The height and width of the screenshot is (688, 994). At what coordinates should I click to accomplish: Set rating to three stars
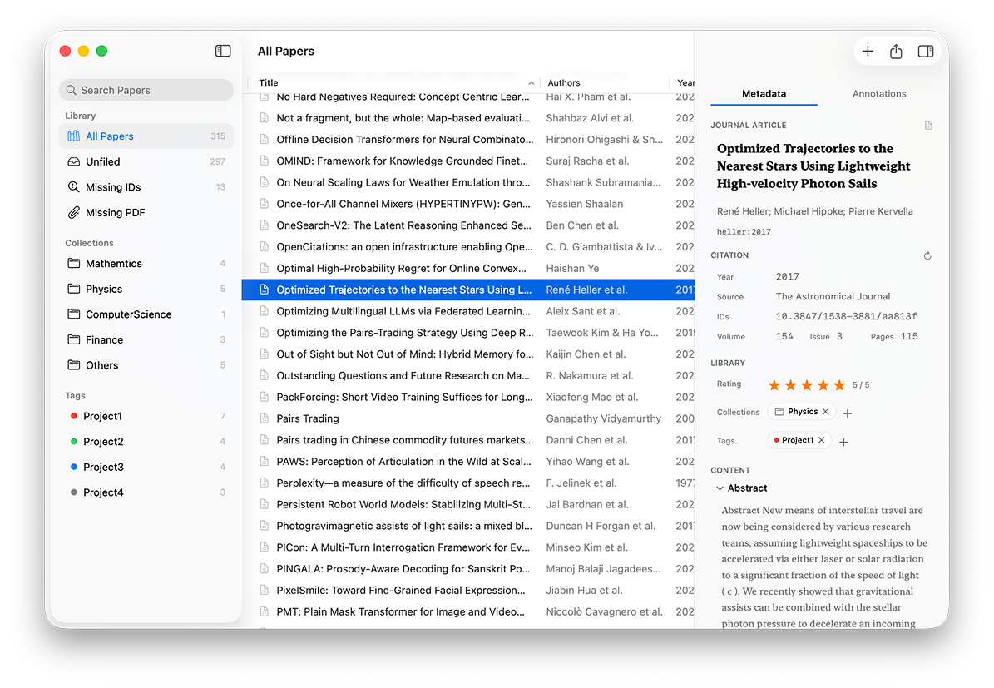point(807,385)
